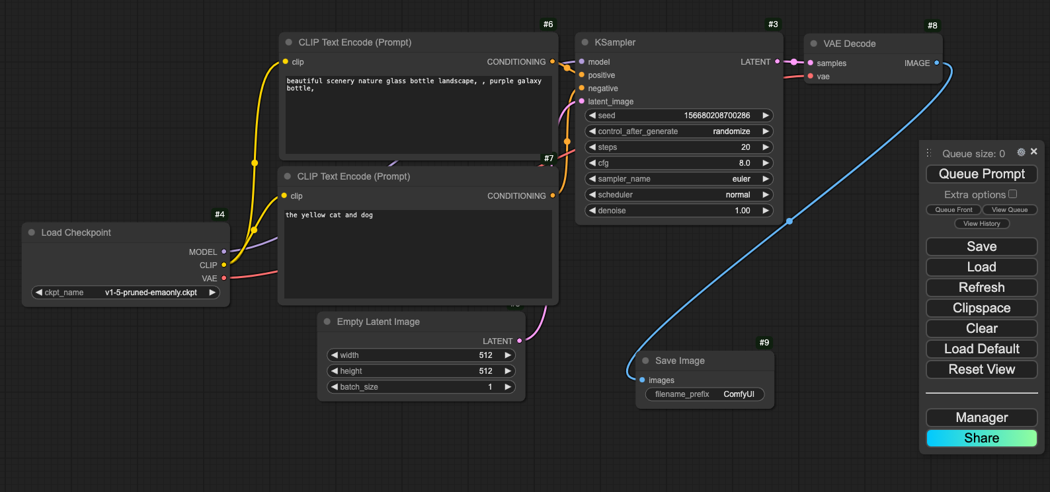Close the queue panel with X icon
Image resolution: width=1050 pixels, height=492 pixels.
1034,152
